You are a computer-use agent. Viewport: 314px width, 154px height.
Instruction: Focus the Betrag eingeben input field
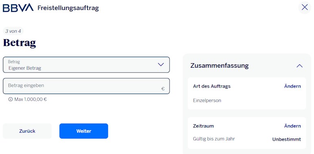pos(86,86)
